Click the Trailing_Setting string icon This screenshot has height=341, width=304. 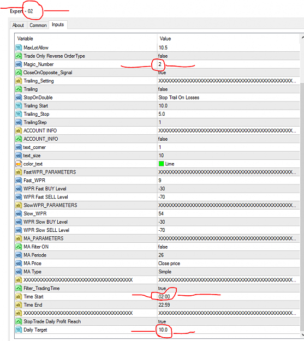19,81
